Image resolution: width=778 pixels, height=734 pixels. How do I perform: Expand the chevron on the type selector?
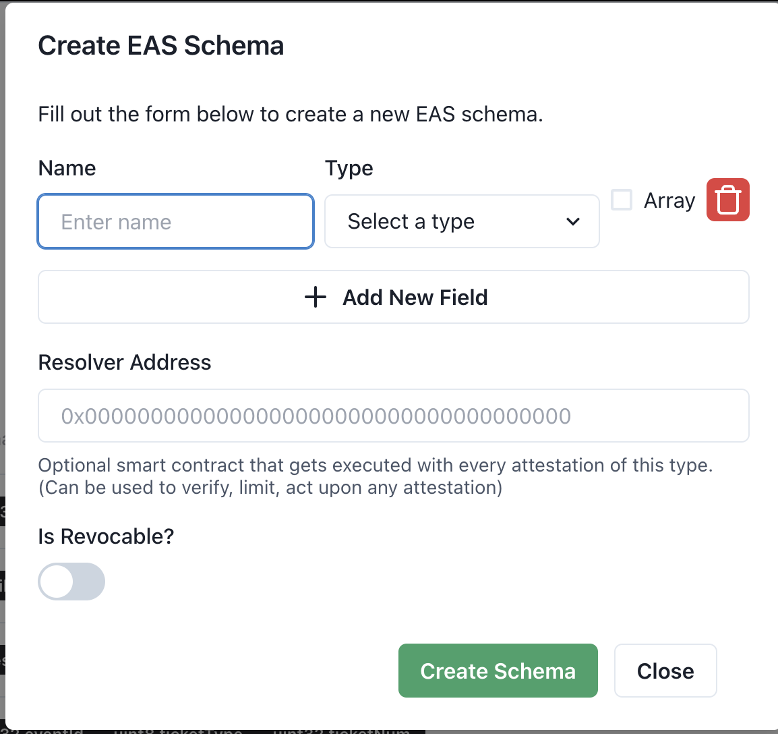point(573,221)
